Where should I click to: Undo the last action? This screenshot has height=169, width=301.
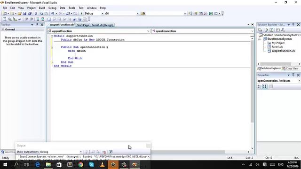52,14
